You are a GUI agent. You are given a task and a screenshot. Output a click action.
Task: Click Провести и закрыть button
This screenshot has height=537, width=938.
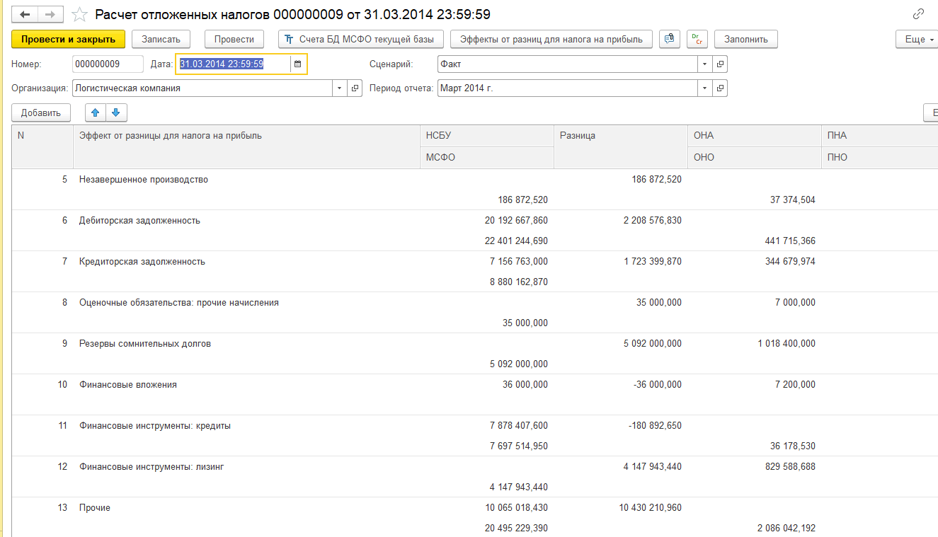69,39
